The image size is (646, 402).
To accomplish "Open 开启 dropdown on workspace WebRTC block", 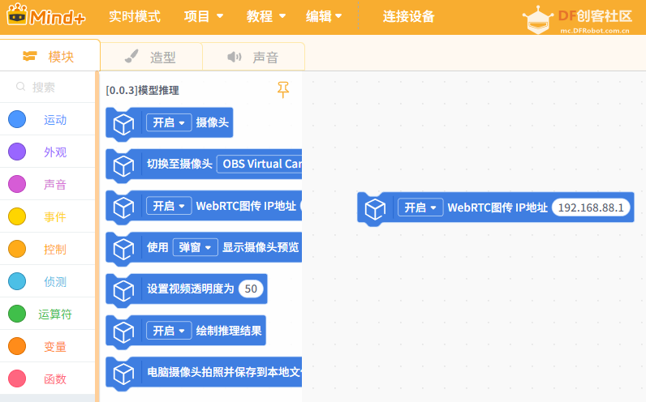I will click(x=420, y=207).
